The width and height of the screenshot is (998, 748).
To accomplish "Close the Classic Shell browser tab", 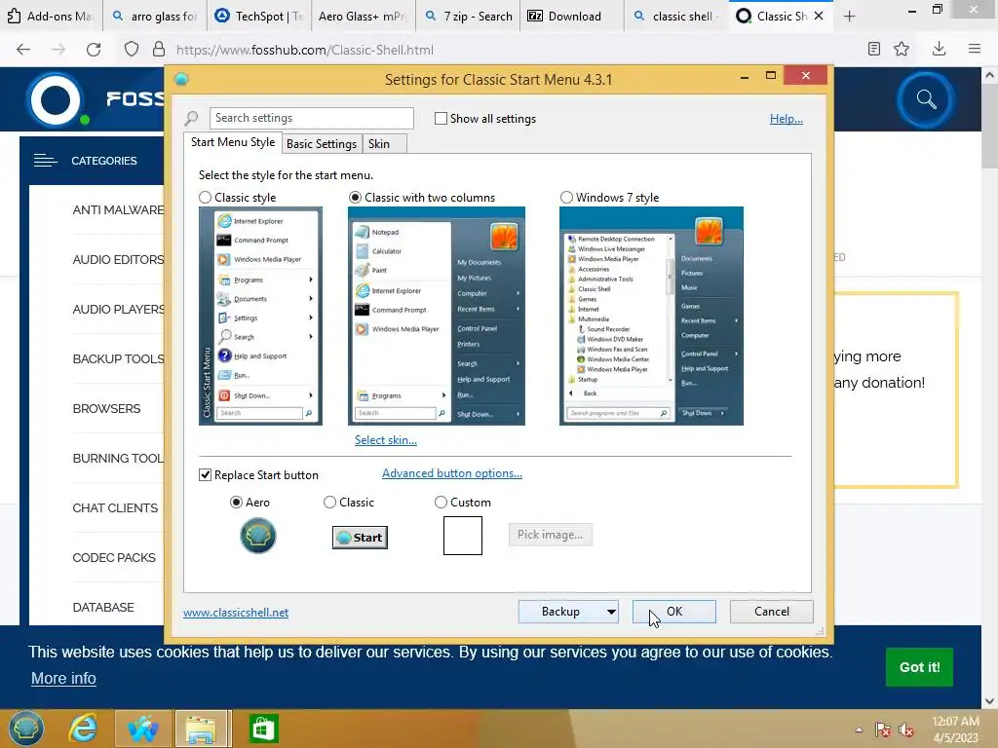I will pyautogui.click(x=819, y=16).
